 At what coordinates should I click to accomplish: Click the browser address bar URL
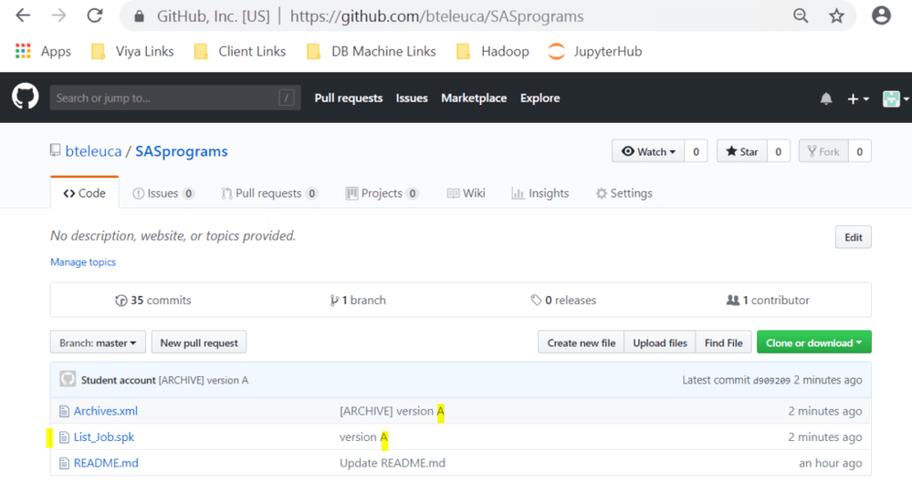[436, 16]
